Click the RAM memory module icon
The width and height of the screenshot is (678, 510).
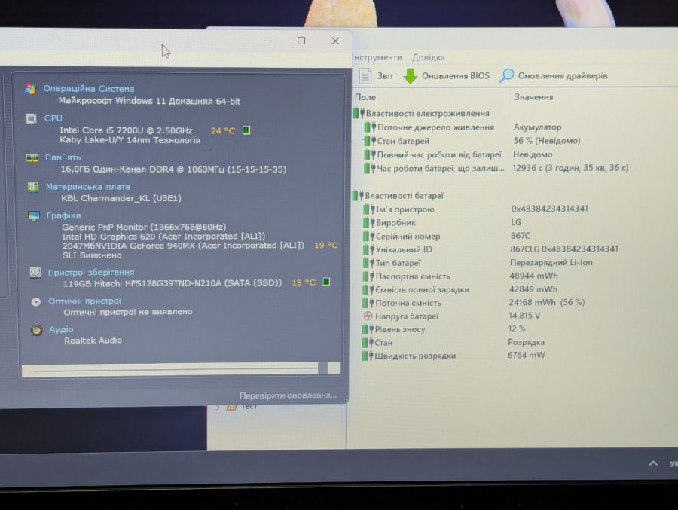click(32, 158)
